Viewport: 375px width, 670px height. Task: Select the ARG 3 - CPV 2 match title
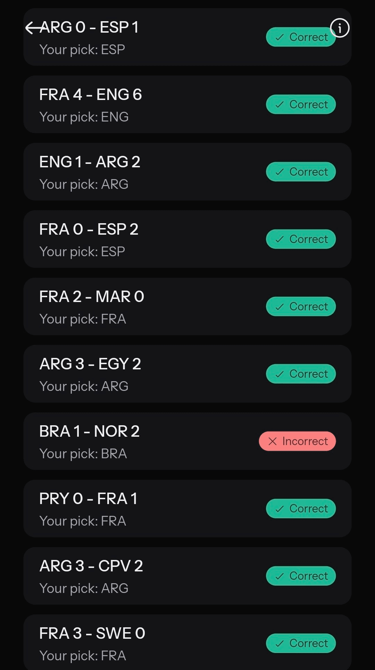(x=91, y=566)
